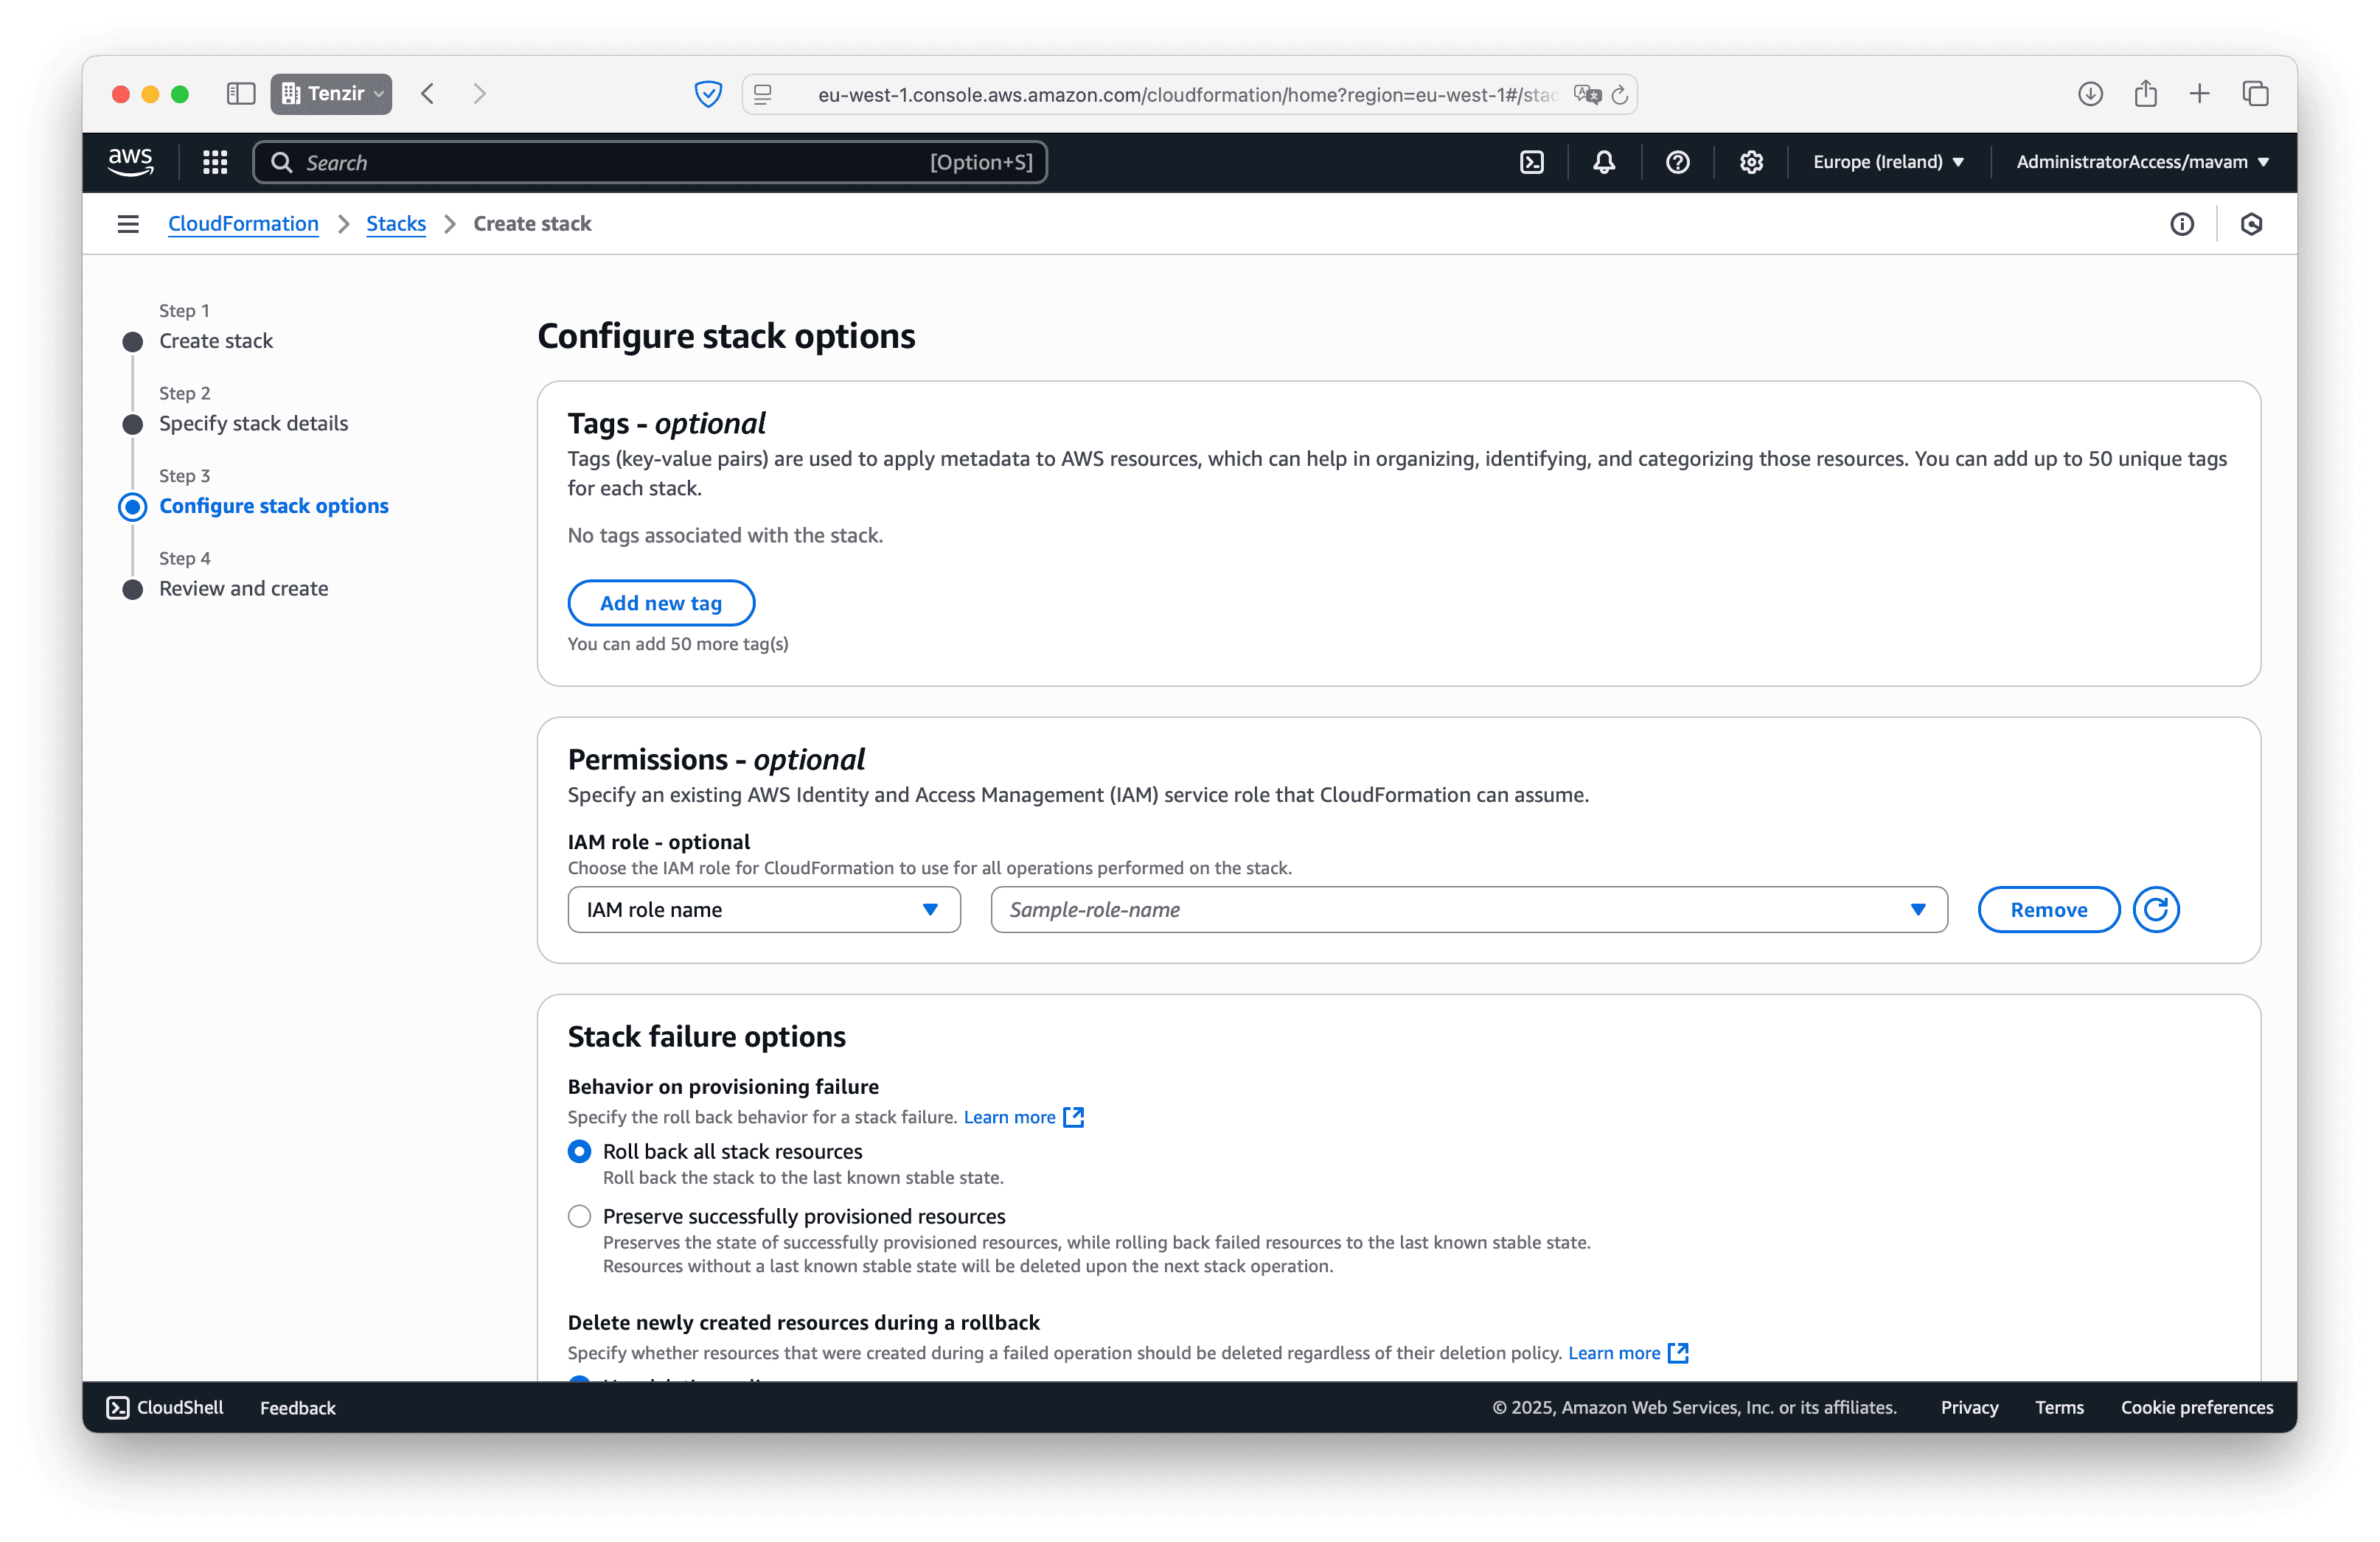This screenshot has height=1542, width=2380.
Task: Open the info panel icon
Action: (x=2181, y=224)
